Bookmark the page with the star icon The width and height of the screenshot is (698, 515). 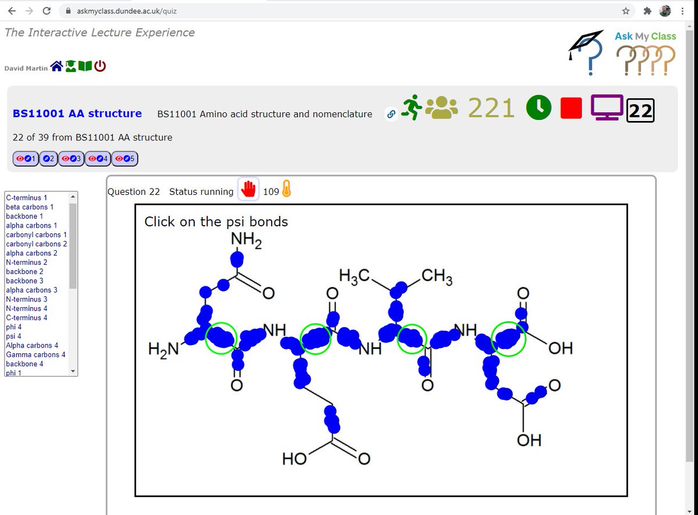(x=626, y=10)
